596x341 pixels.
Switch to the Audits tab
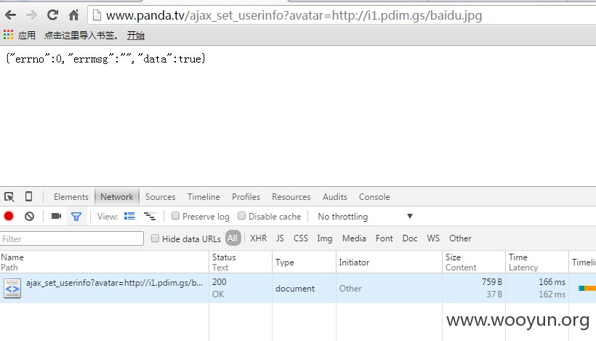(x=335, y=197)
